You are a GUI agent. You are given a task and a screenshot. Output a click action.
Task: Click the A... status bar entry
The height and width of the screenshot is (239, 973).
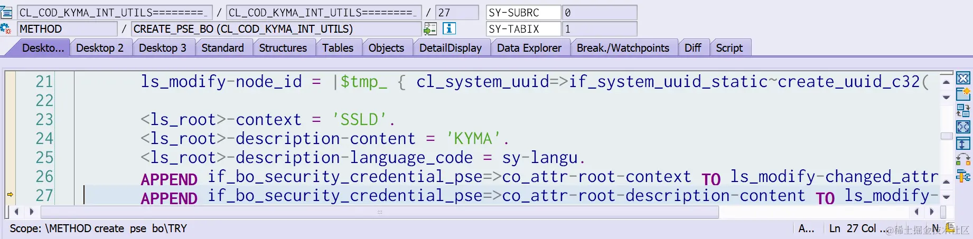click(806, 228)
